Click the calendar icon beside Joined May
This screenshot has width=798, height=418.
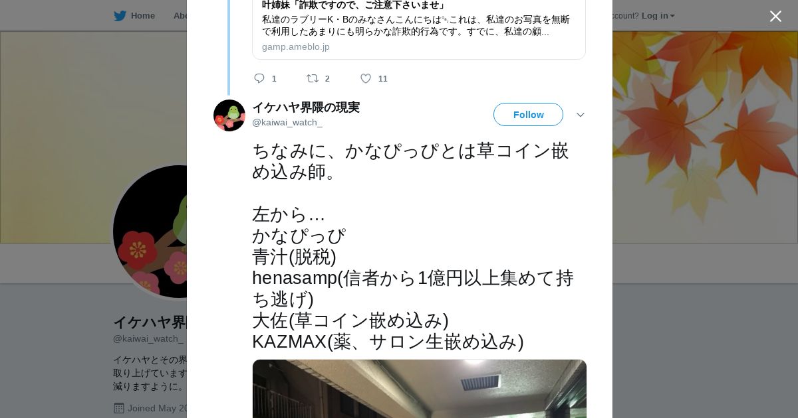coord(119,408)
